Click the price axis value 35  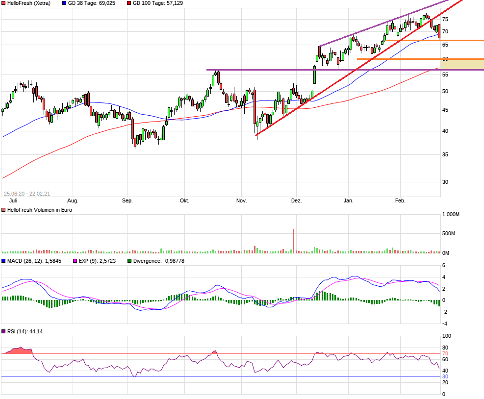click(x=445, y=154)
